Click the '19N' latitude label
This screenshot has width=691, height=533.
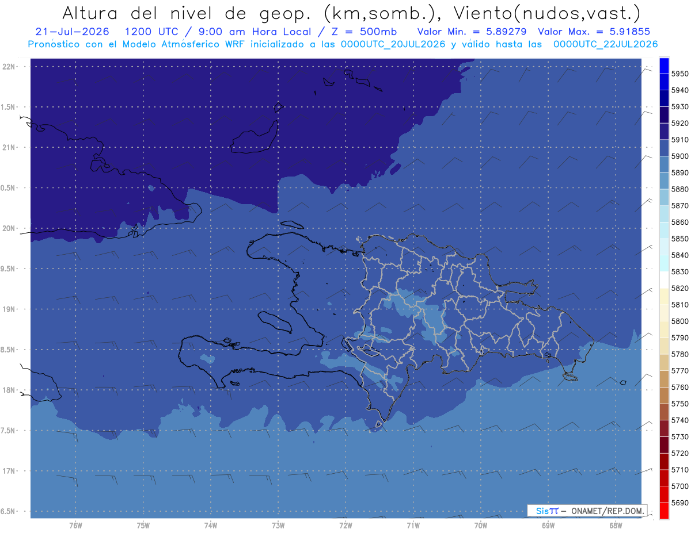[x=9, y=309]
